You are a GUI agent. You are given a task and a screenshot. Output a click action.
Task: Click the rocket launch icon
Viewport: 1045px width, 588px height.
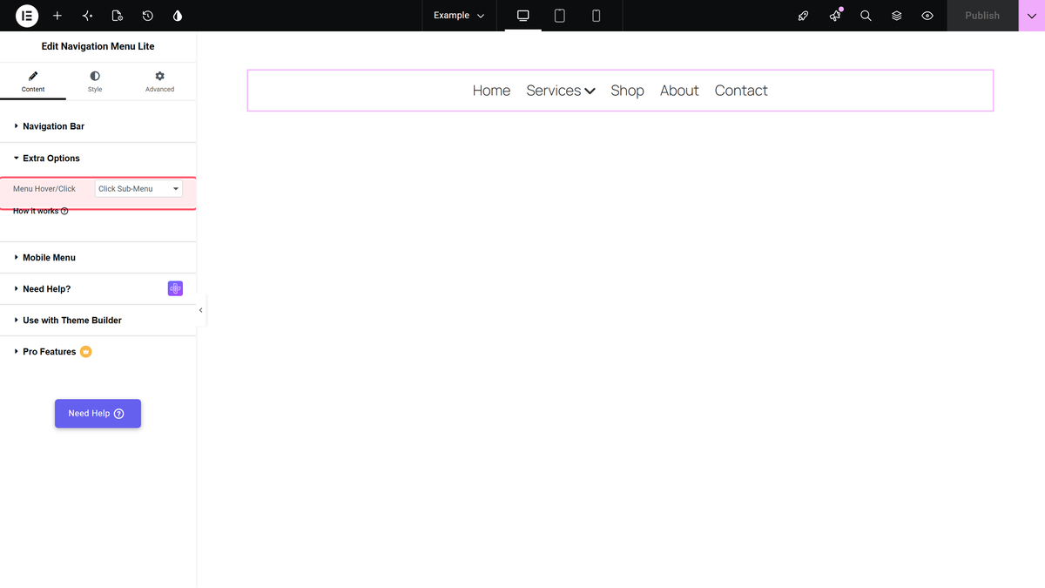(x=804, y=16)
